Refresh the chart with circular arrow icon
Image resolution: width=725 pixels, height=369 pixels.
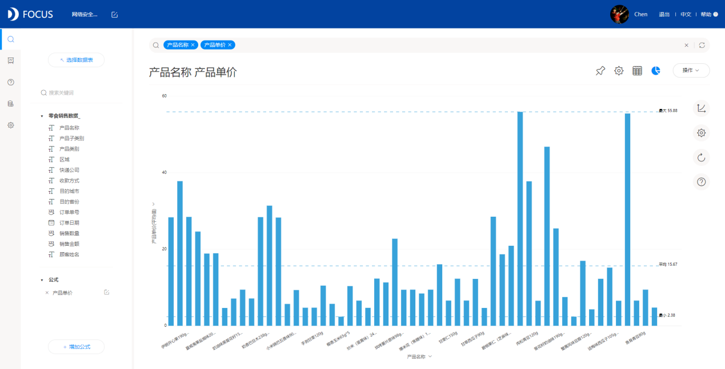(701, 157)
